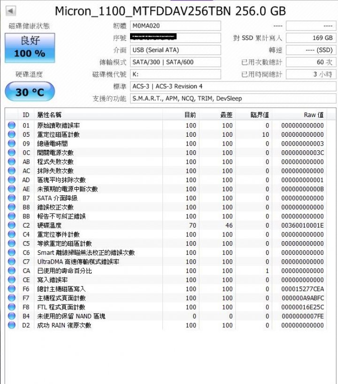Screen dimensions: 338x384
Task: Click the status dot for attribute D2
Action: coord(12,325)
